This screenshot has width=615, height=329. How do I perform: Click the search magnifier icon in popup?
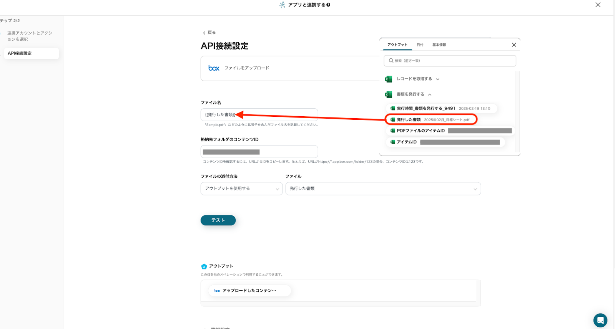[391, 61]
